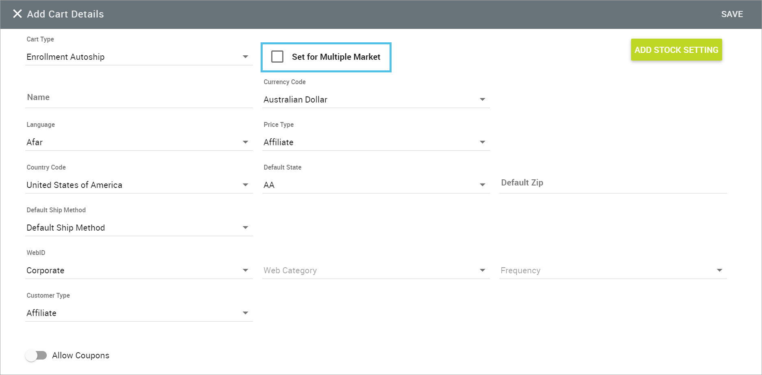Click the Set for Multiple Market label

336,57
